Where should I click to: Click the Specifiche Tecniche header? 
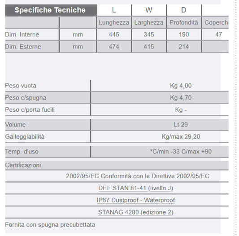pyautogui.click(x=50, y=10)
